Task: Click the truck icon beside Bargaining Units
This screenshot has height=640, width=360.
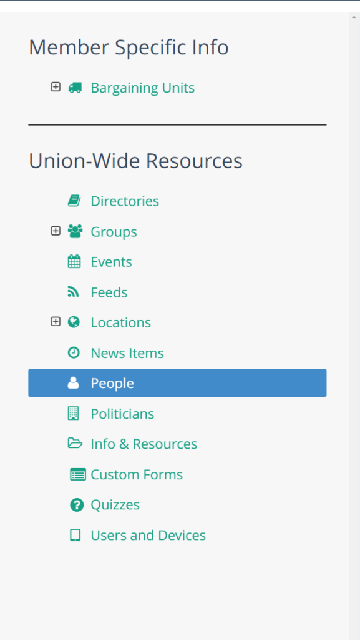Action: [x=74, y=87]
